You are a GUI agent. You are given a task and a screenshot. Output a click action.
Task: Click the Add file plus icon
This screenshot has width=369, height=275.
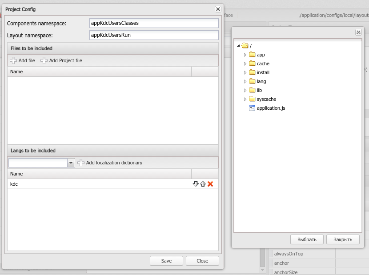pos(13,60)
